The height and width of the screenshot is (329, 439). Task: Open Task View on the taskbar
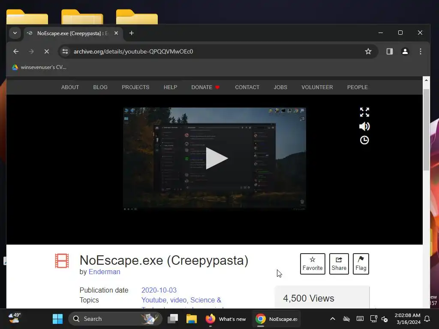click(x=172, y=319)
